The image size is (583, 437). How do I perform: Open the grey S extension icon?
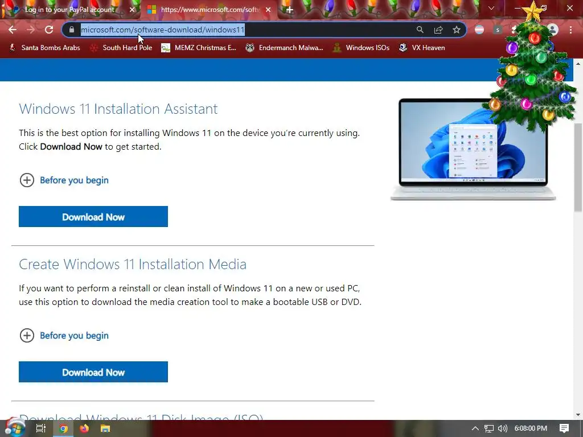click(498, 30)
